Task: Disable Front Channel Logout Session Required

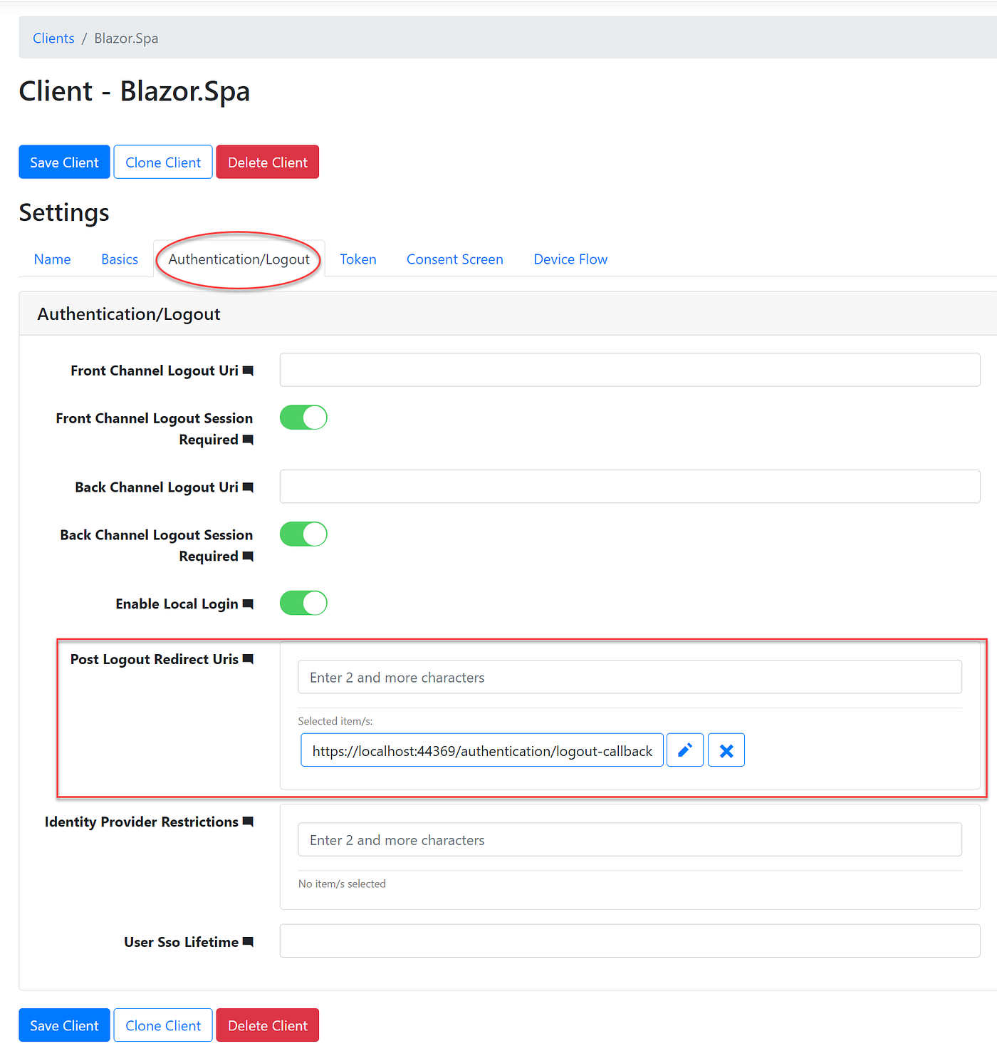Action: (303, 417)
